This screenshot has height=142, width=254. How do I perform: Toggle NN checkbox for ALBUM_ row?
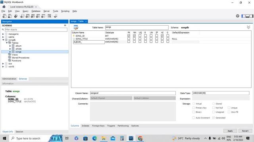134,41
